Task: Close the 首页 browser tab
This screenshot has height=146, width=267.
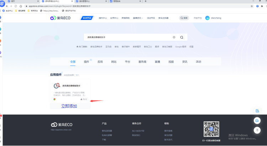Action: pos(38,1)
